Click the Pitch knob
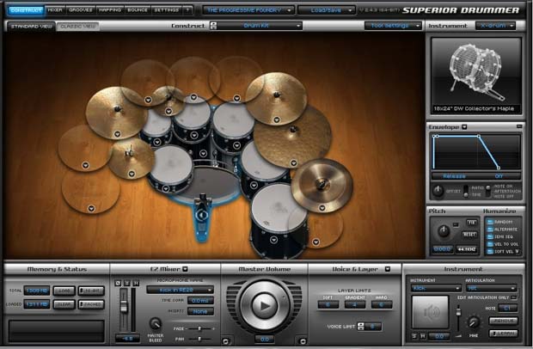The width and height of the screenshot is (533, 349). (444, 231)
